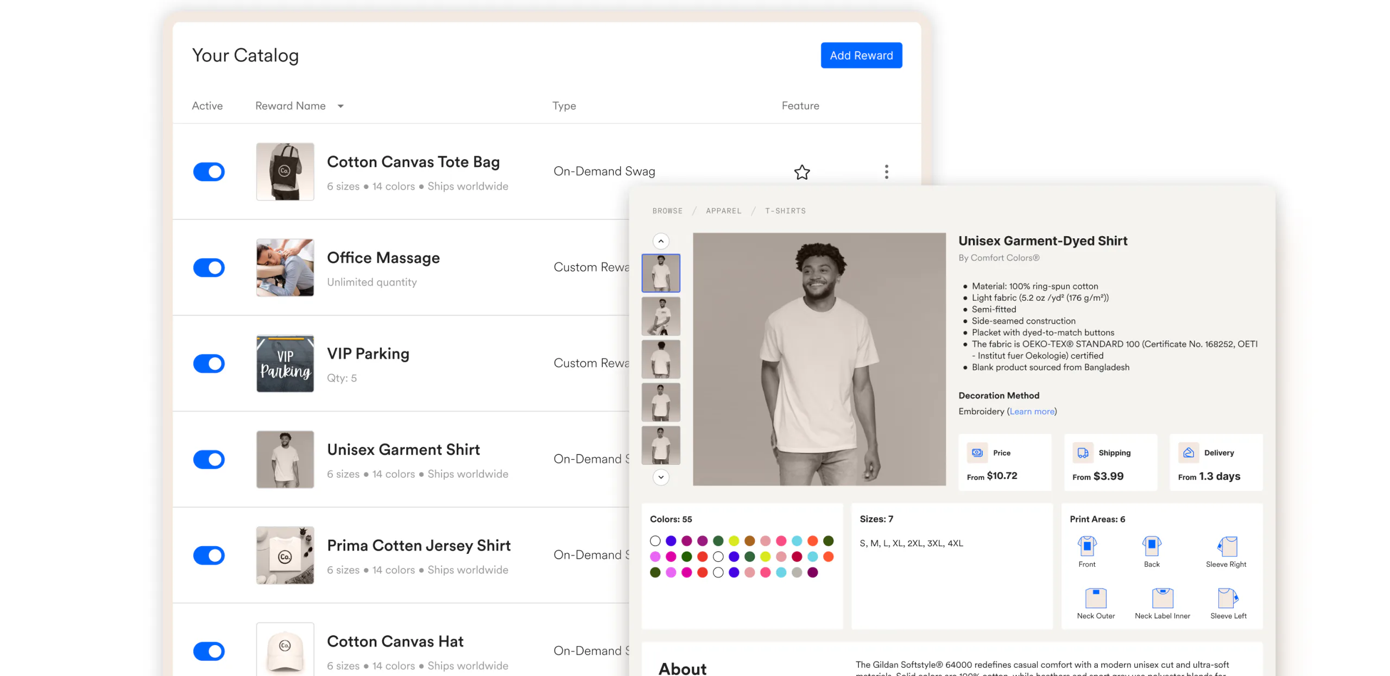The image size is (1390, 676).
Task: Open the Cotton Canvas Tote Bag reward name
Action: [413, 162]
